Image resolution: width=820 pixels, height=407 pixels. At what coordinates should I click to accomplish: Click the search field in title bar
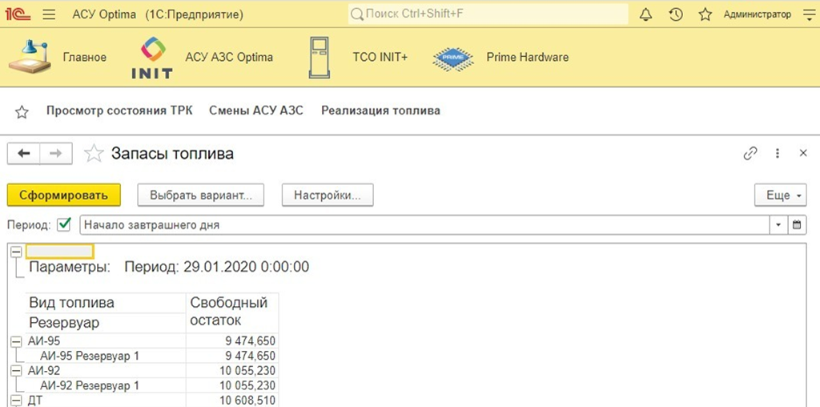point(488,14)
